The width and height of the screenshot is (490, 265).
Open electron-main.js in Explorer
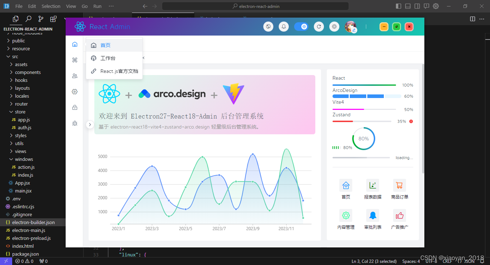[33, 230]
